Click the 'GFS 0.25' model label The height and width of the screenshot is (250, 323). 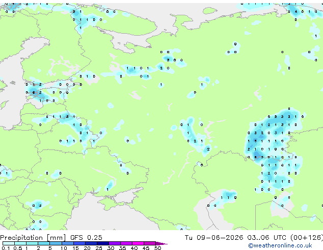point(86,238)
